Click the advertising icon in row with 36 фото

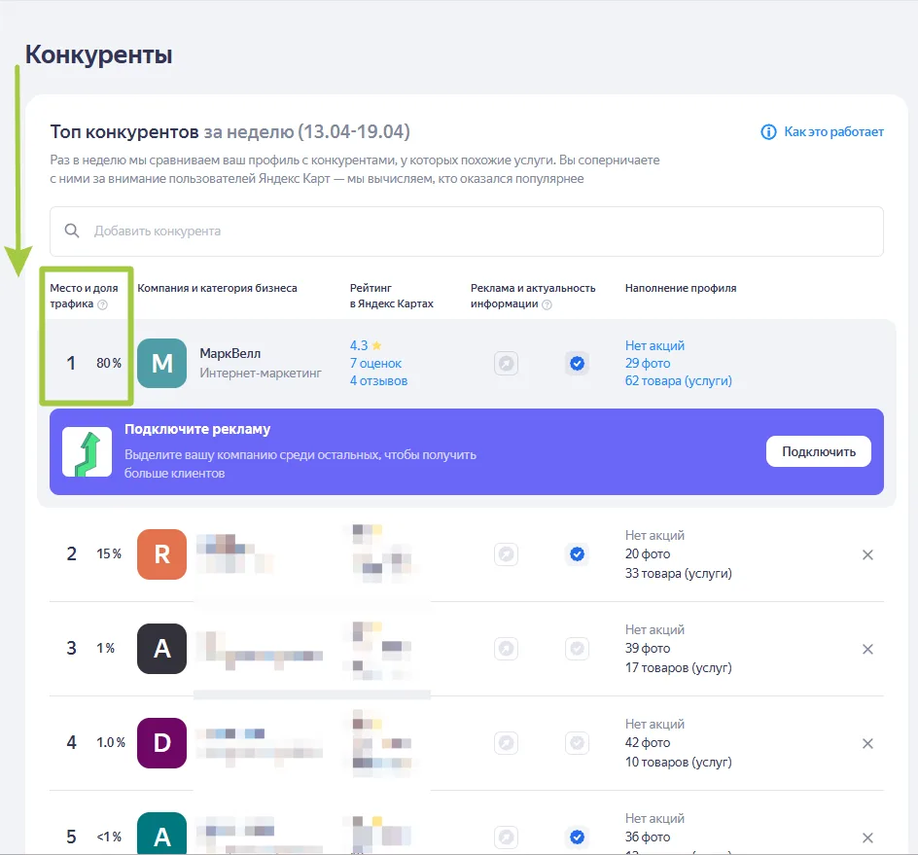click(x=507, y=837)
